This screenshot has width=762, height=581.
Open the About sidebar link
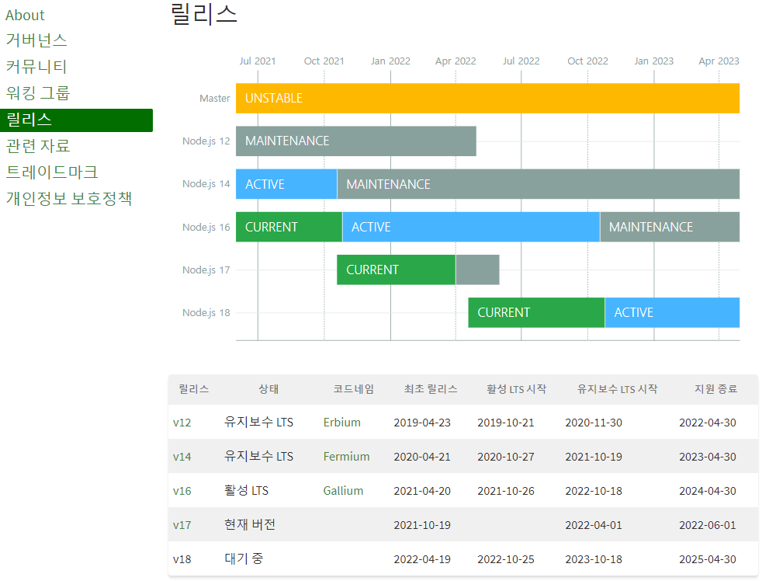(x=25, y=15)
